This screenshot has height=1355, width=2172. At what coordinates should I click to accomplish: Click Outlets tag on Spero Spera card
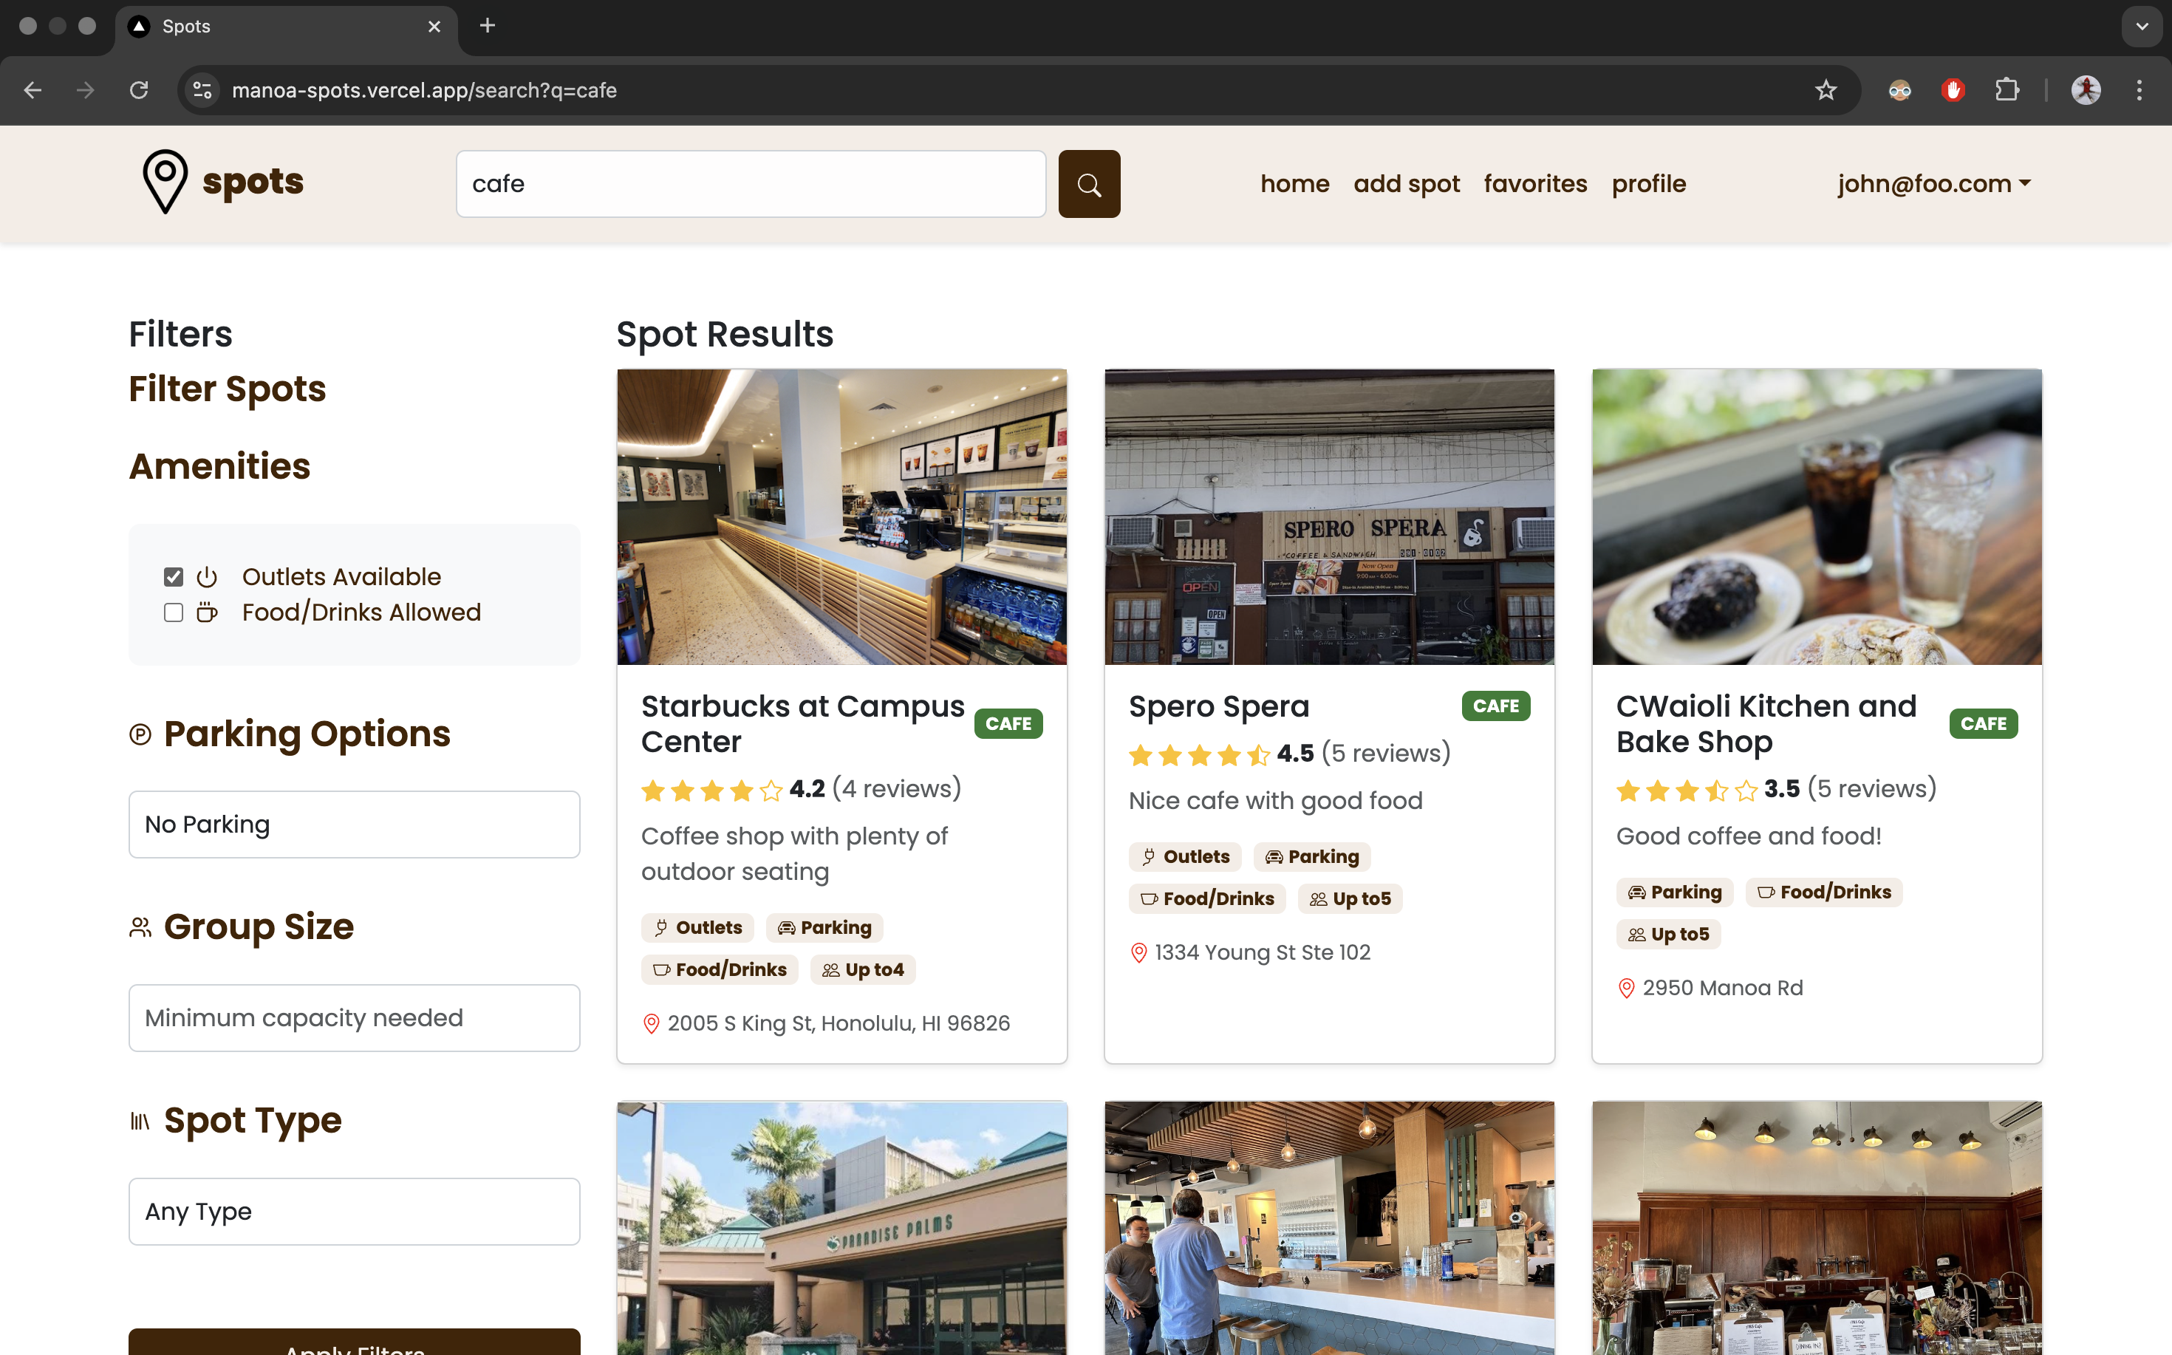pos(1184,857)
